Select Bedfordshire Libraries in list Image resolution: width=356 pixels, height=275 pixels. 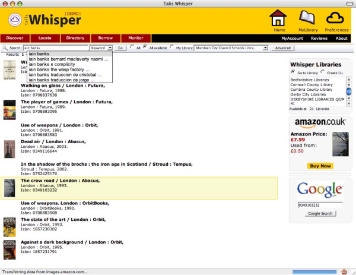(x=310, y=80)
